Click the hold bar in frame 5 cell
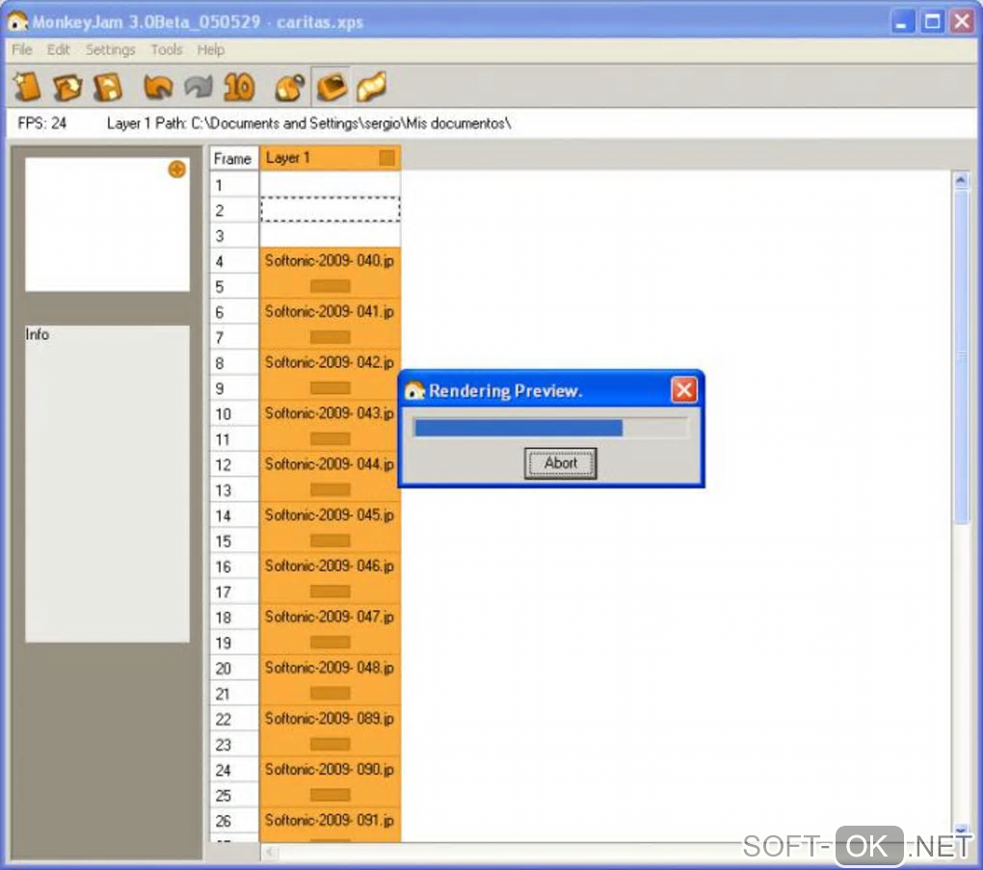Viewport: 983px width, 870px height. point(331,286)
